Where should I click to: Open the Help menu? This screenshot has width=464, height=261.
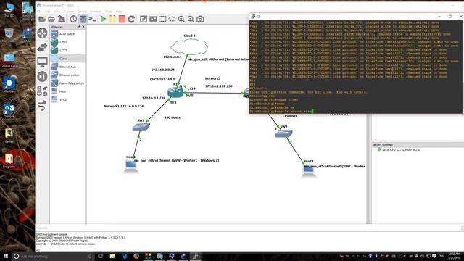click(119, 12)
